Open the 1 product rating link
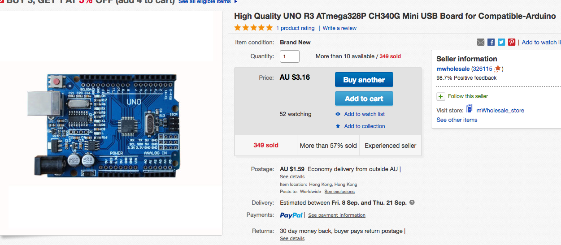Viewport: 561px width, 245px height. point(295,28)
